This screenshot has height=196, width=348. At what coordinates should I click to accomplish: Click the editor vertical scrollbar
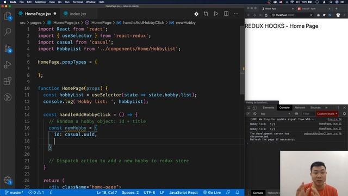tap(242, 60)
